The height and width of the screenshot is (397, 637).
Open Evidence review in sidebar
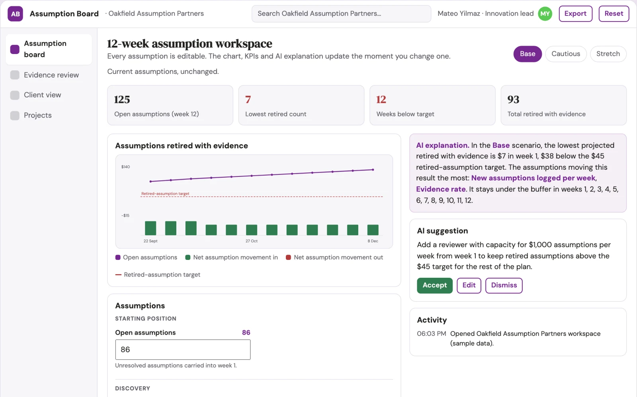(49, 75)
